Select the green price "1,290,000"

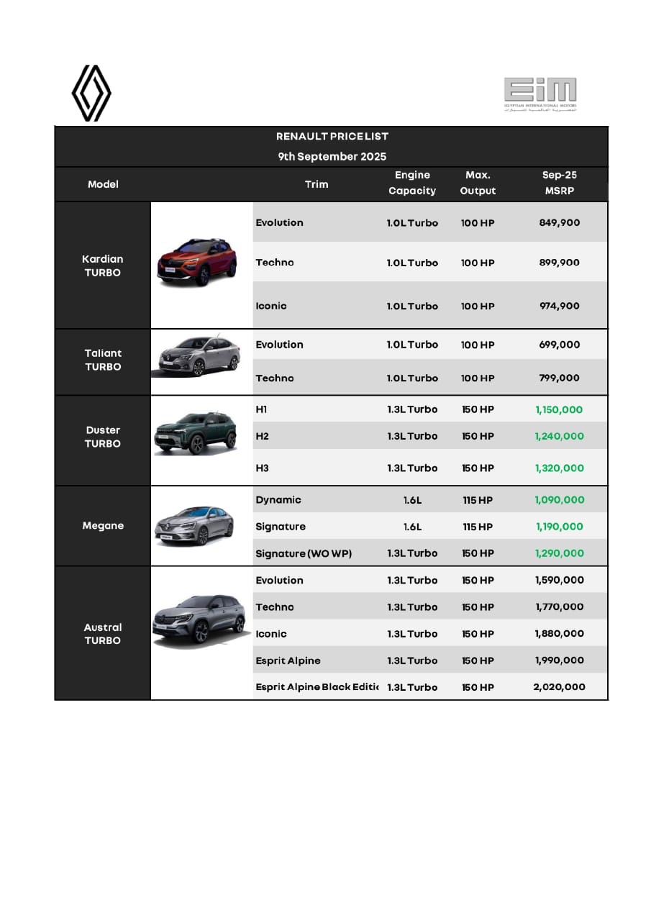click(560, 553)
